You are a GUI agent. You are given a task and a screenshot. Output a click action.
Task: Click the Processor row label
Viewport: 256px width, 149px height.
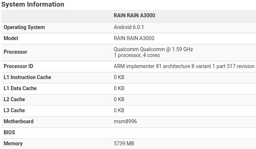[15, 52]
